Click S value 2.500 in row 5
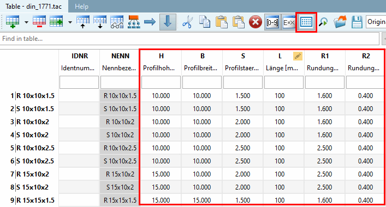The height and width of the screenshot is (207, 386). tap(243, 148)
